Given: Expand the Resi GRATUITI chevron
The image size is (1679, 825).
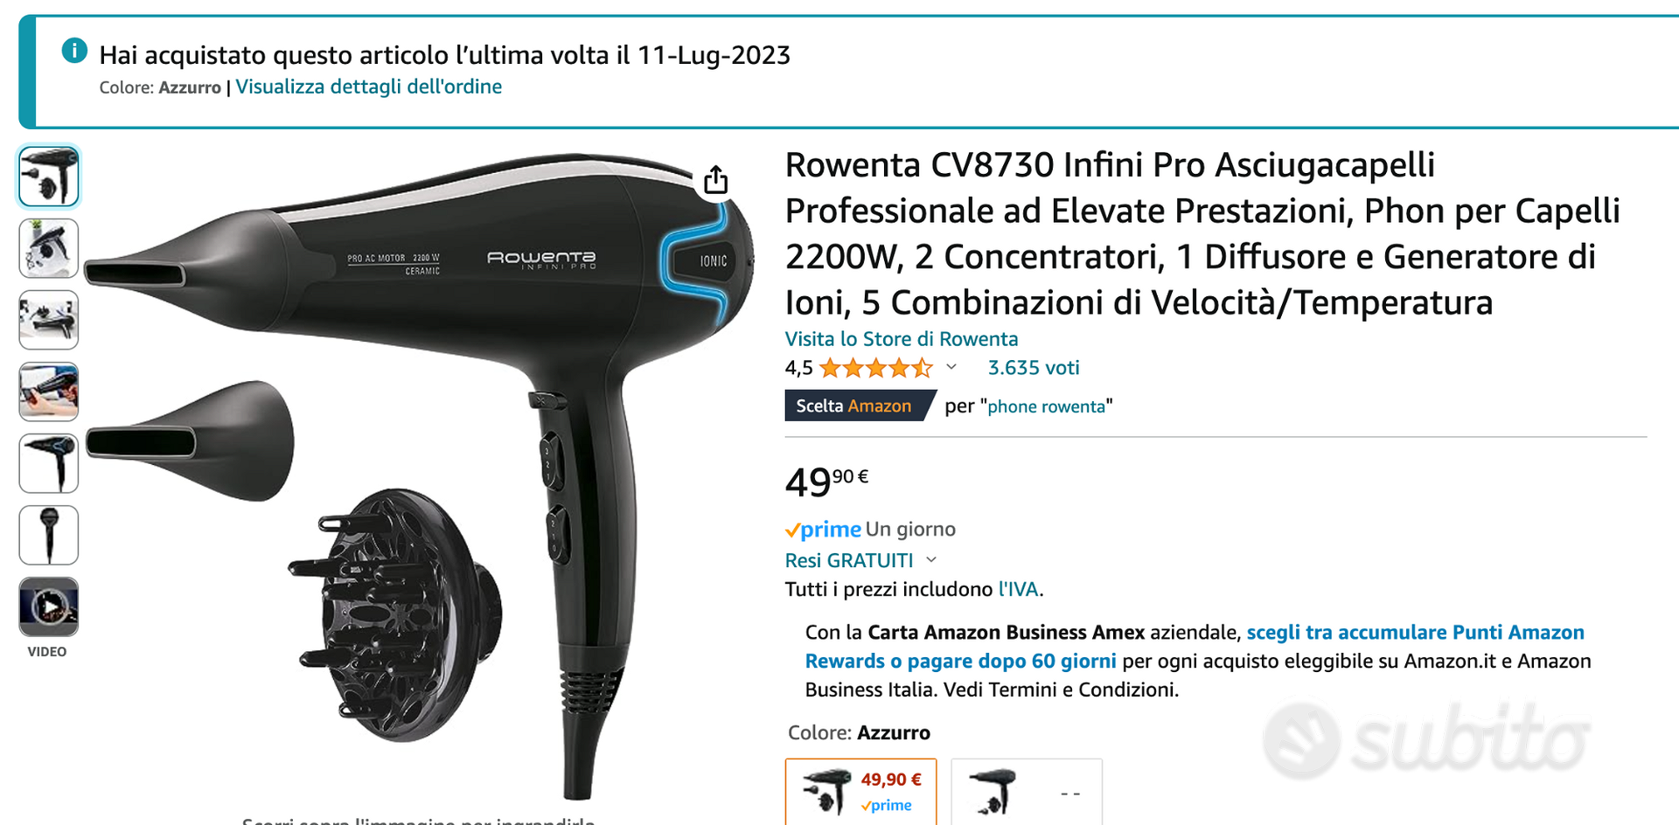Looking at the screenshot, I should [x=931, y=560].
